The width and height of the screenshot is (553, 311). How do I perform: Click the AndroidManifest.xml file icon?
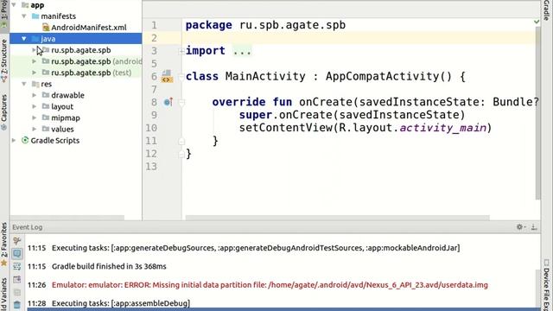click(x=46, y=27)
